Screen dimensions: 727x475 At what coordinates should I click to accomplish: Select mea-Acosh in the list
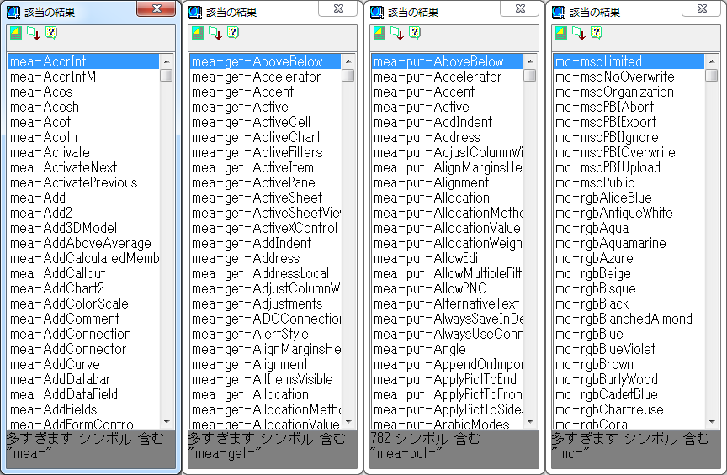pos(83,107)
